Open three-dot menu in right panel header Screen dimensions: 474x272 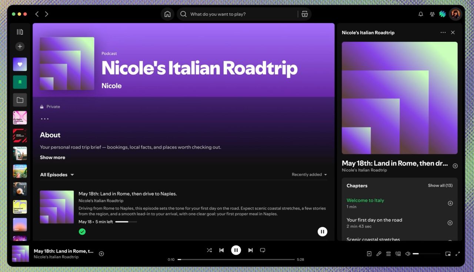click(443, 33)
